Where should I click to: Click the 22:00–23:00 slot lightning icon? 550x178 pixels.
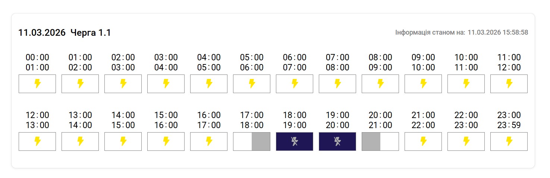[466, 141]
